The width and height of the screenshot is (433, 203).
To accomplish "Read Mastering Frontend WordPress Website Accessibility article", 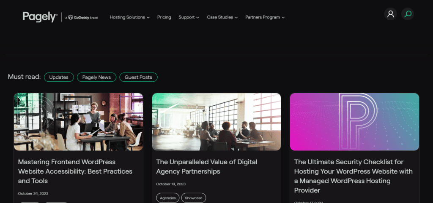I will tap(75, 171).
